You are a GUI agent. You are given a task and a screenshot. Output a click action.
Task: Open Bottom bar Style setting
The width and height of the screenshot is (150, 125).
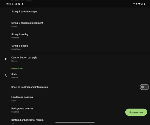75,76
